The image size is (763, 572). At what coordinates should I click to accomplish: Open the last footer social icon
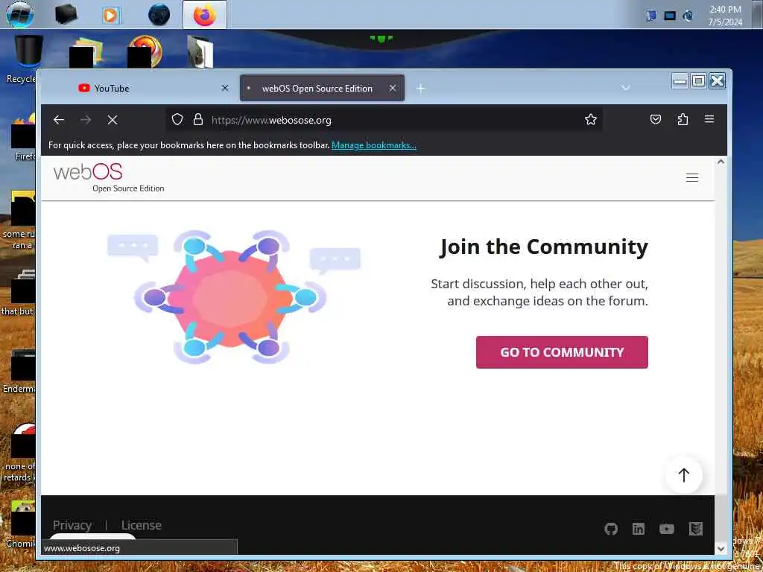tap(696, 529)
